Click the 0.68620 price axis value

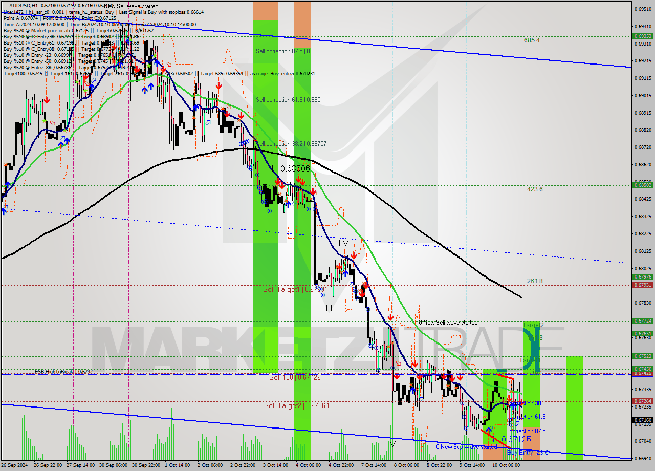click(x=643, y=165)
